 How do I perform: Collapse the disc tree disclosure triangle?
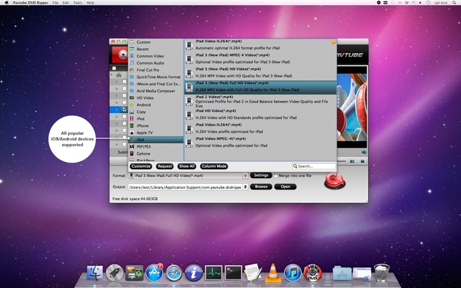tap(112, 75)
